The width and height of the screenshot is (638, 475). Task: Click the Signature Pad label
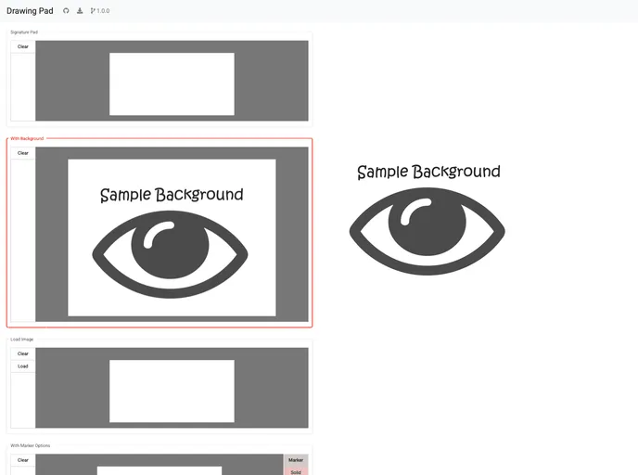pos(24,32)
